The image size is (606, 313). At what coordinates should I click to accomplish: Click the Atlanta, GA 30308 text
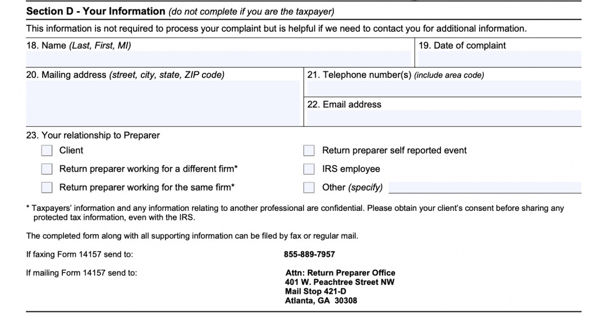[x=320, y=301]
